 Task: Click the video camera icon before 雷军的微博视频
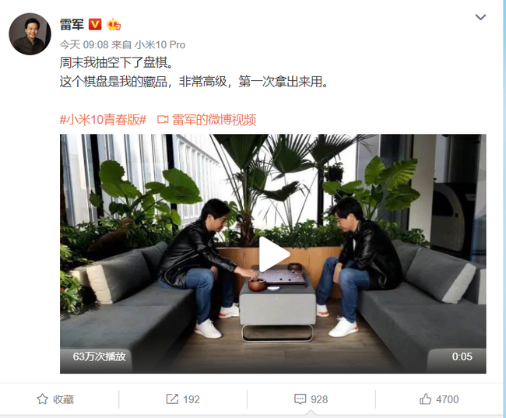click(x=163, y=120)
